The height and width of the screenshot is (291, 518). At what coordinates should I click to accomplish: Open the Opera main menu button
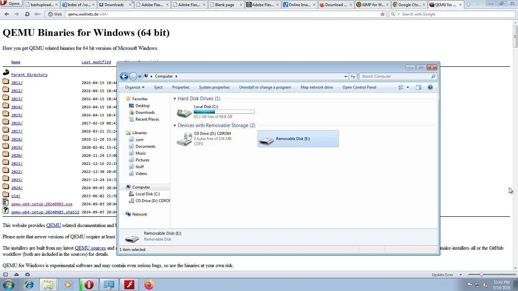coord(11,4)
